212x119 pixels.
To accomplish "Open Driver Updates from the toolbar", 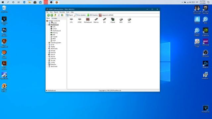I will 80,15.
